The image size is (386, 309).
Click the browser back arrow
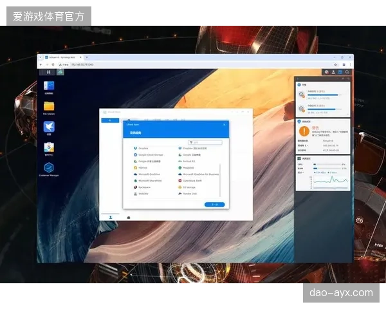41,64
